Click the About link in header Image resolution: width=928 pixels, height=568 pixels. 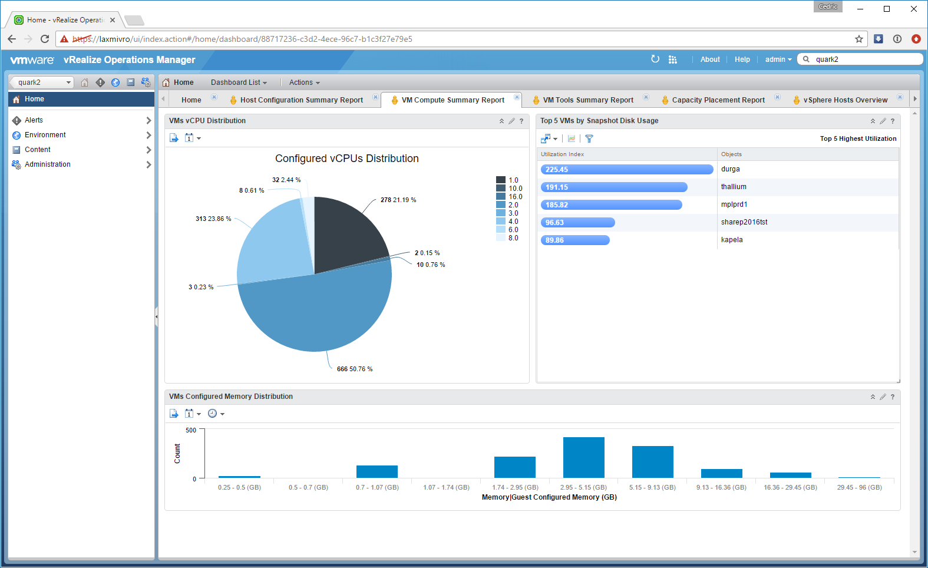(710, 60)
